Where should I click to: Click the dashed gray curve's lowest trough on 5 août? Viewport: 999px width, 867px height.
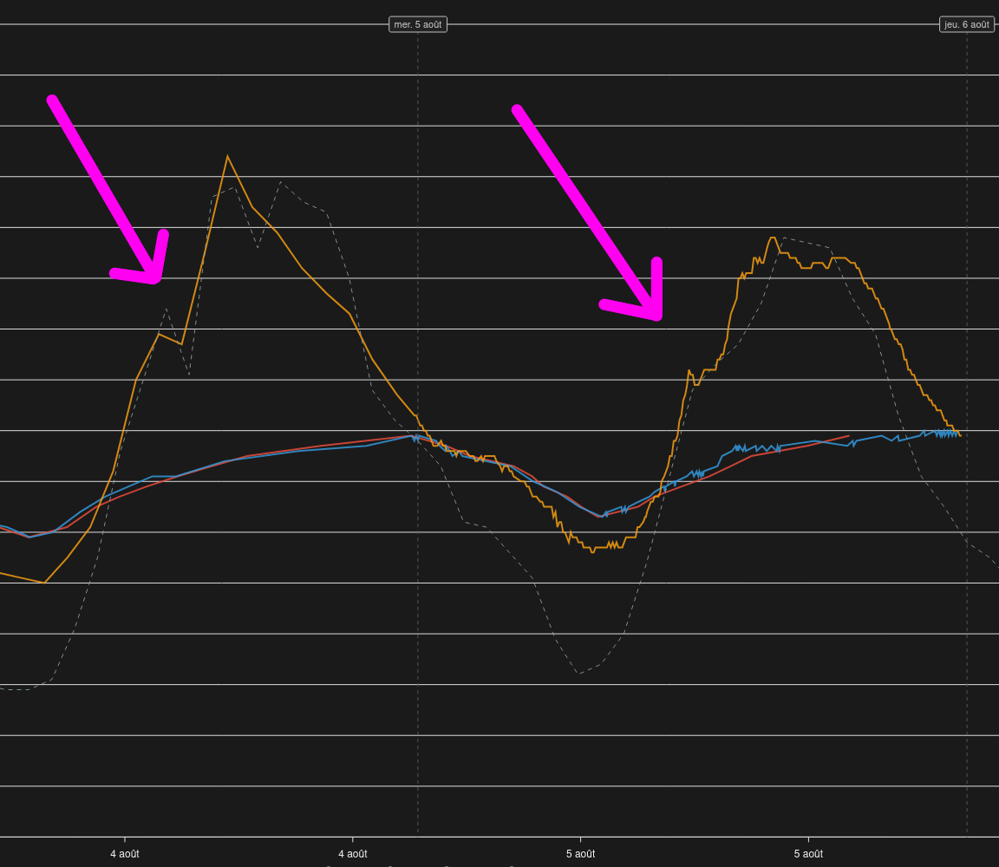(579, 674)
